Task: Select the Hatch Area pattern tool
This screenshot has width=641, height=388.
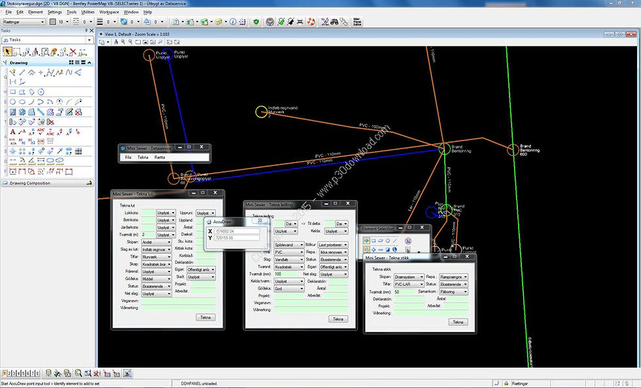Action: pyautogui.click(x=12, y=112)
